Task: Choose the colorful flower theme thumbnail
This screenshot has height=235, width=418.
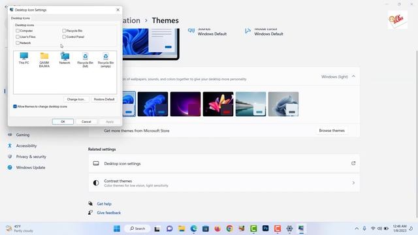Action: [218, 104]
